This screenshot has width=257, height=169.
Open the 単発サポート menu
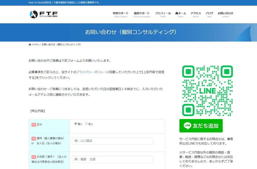click(x=121, y=14)
